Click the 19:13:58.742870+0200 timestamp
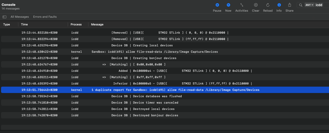The width and height of the screenshot is (329, 133). pos(40,115)
